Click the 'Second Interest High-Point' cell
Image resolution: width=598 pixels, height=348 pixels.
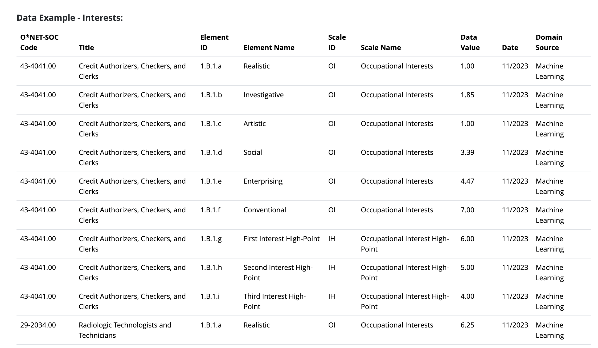(x=278, y=273)
